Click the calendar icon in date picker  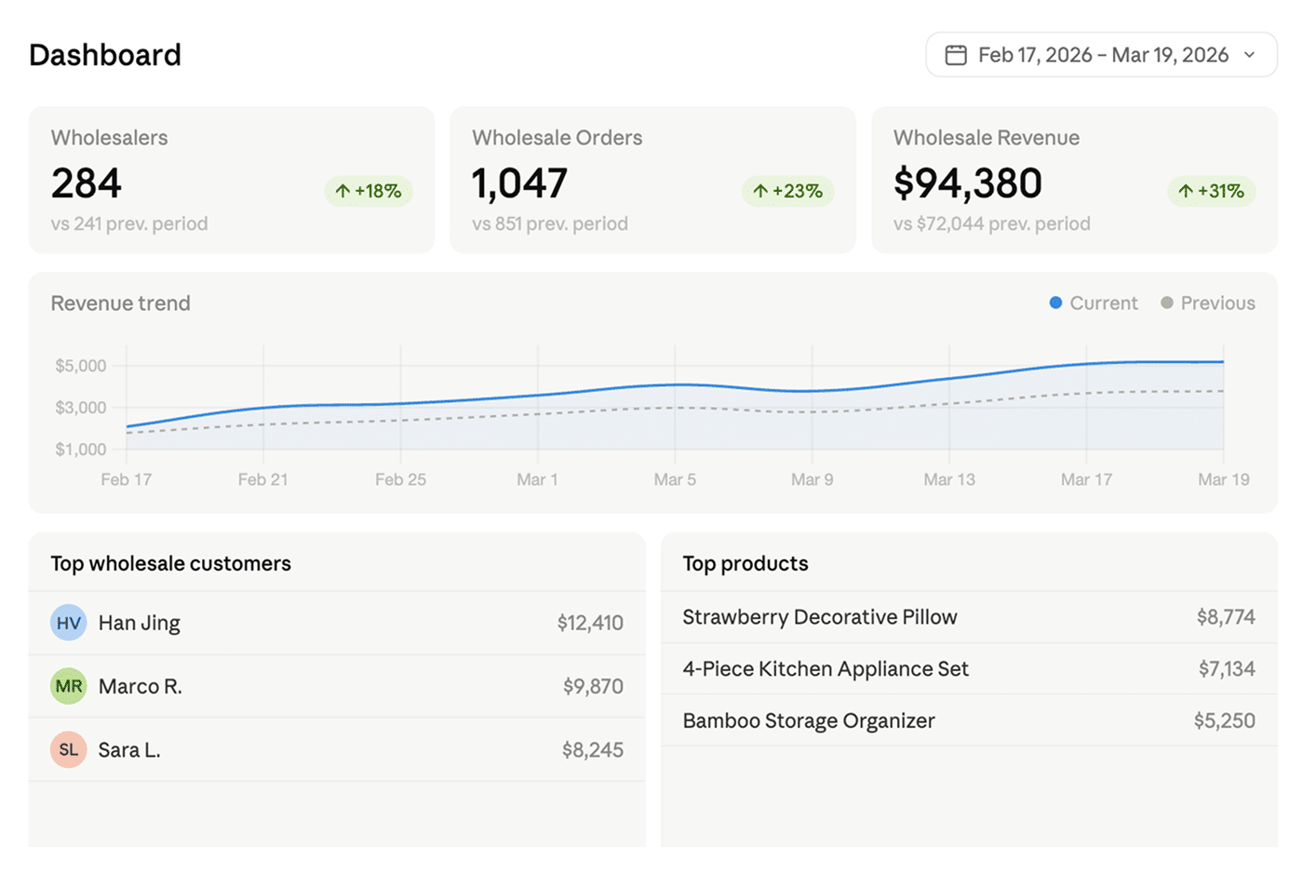pyautogui.click(x=955, y=55)
